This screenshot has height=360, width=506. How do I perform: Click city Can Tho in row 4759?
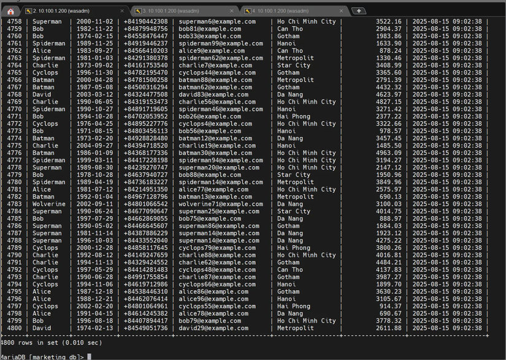pyautogui.click(x=290, y=29)
